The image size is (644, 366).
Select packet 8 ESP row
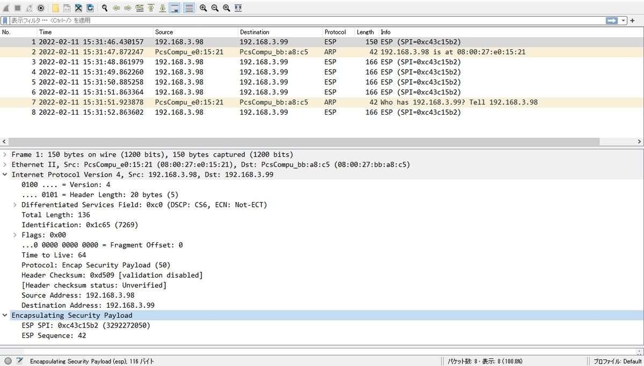[321, 112]
